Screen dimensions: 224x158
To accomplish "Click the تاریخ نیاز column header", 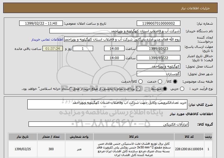I will pyautogui.click(x=23, y=137).
